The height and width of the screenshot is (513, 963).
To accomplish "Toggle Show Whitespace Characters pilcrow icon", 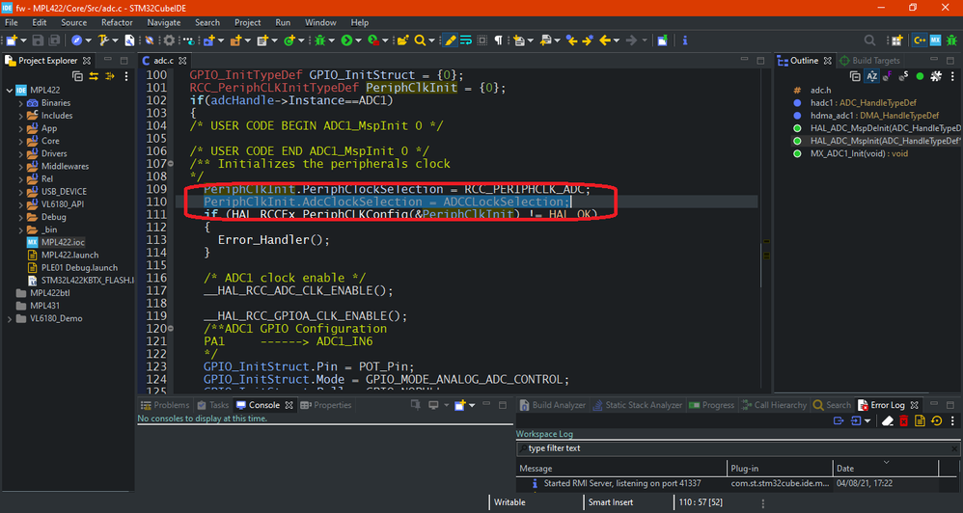I will point(498,40).
